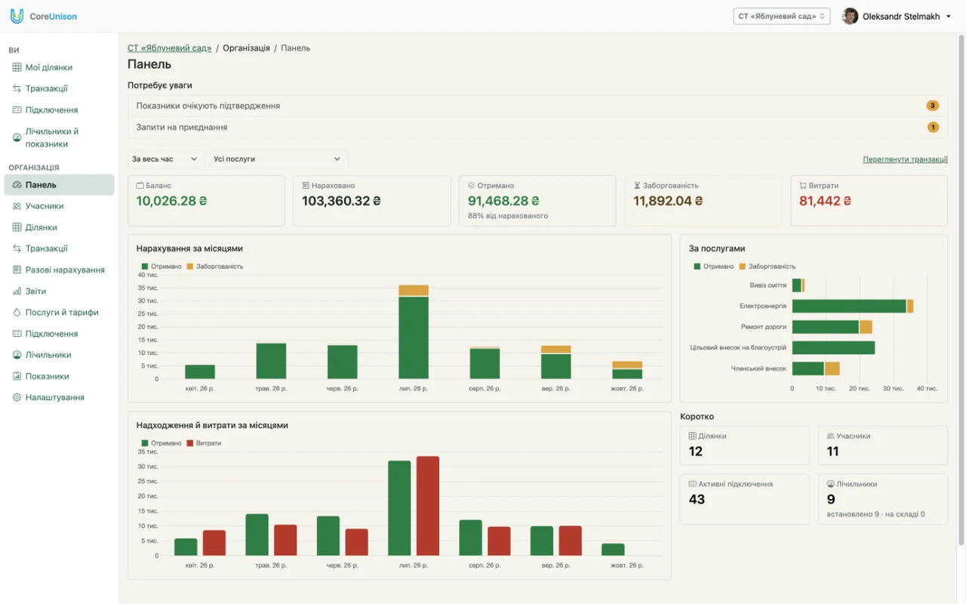
Task: Open Транзакції under Організація section
Action: coord(59,248)
